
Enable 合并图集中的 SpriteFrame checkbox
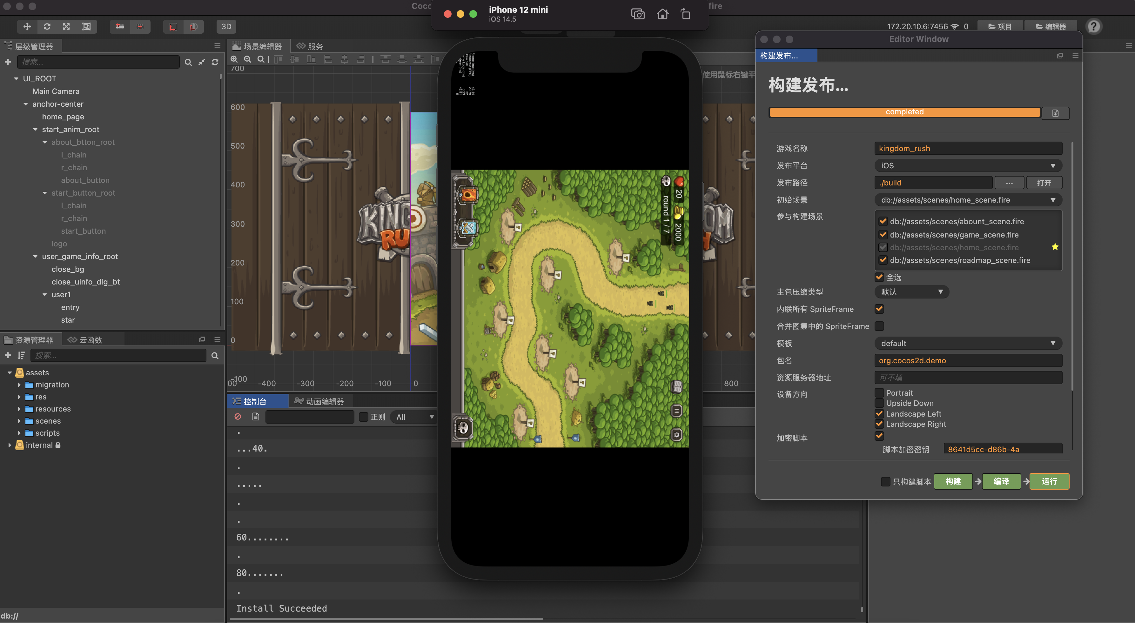[879, 326]
